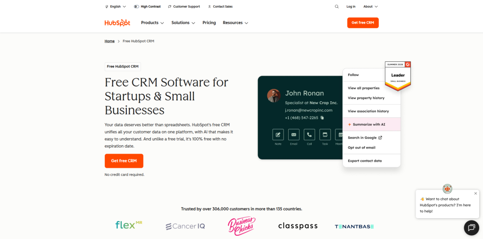Click the Note icon on contact card
Screen dimensions: 483x239
(278, 135)
